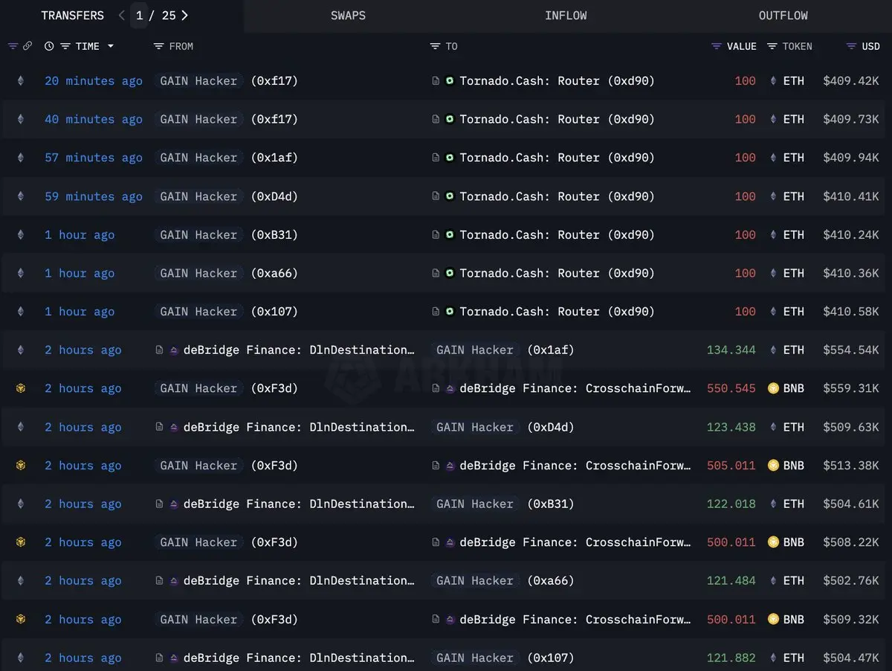892x671 pixels.
Task: Go to previous transfers page arrow
Action: (x=121, y=16)
